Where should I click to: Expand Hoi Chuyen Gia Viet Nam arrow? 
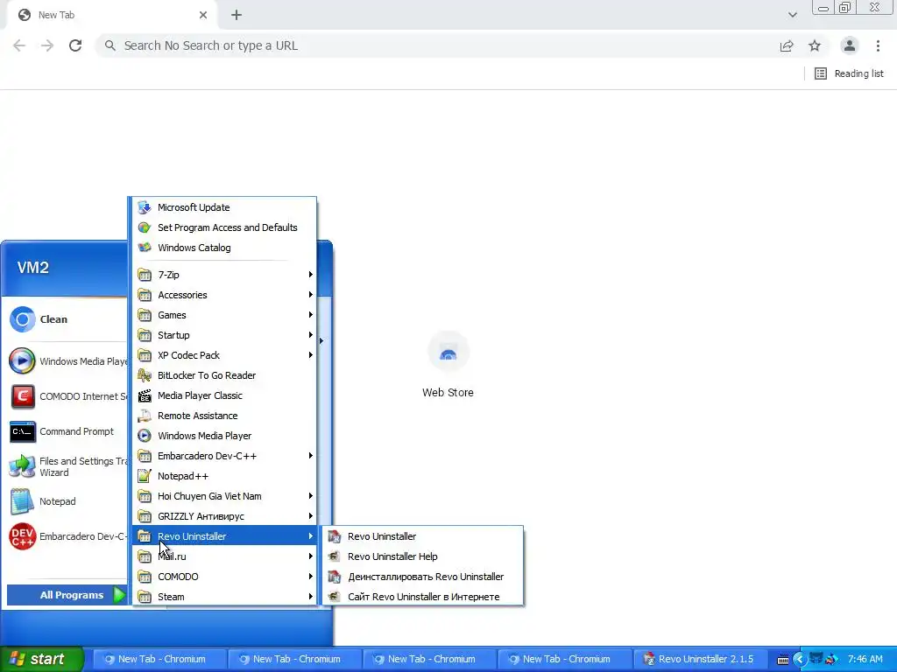(x=311, y=496)
